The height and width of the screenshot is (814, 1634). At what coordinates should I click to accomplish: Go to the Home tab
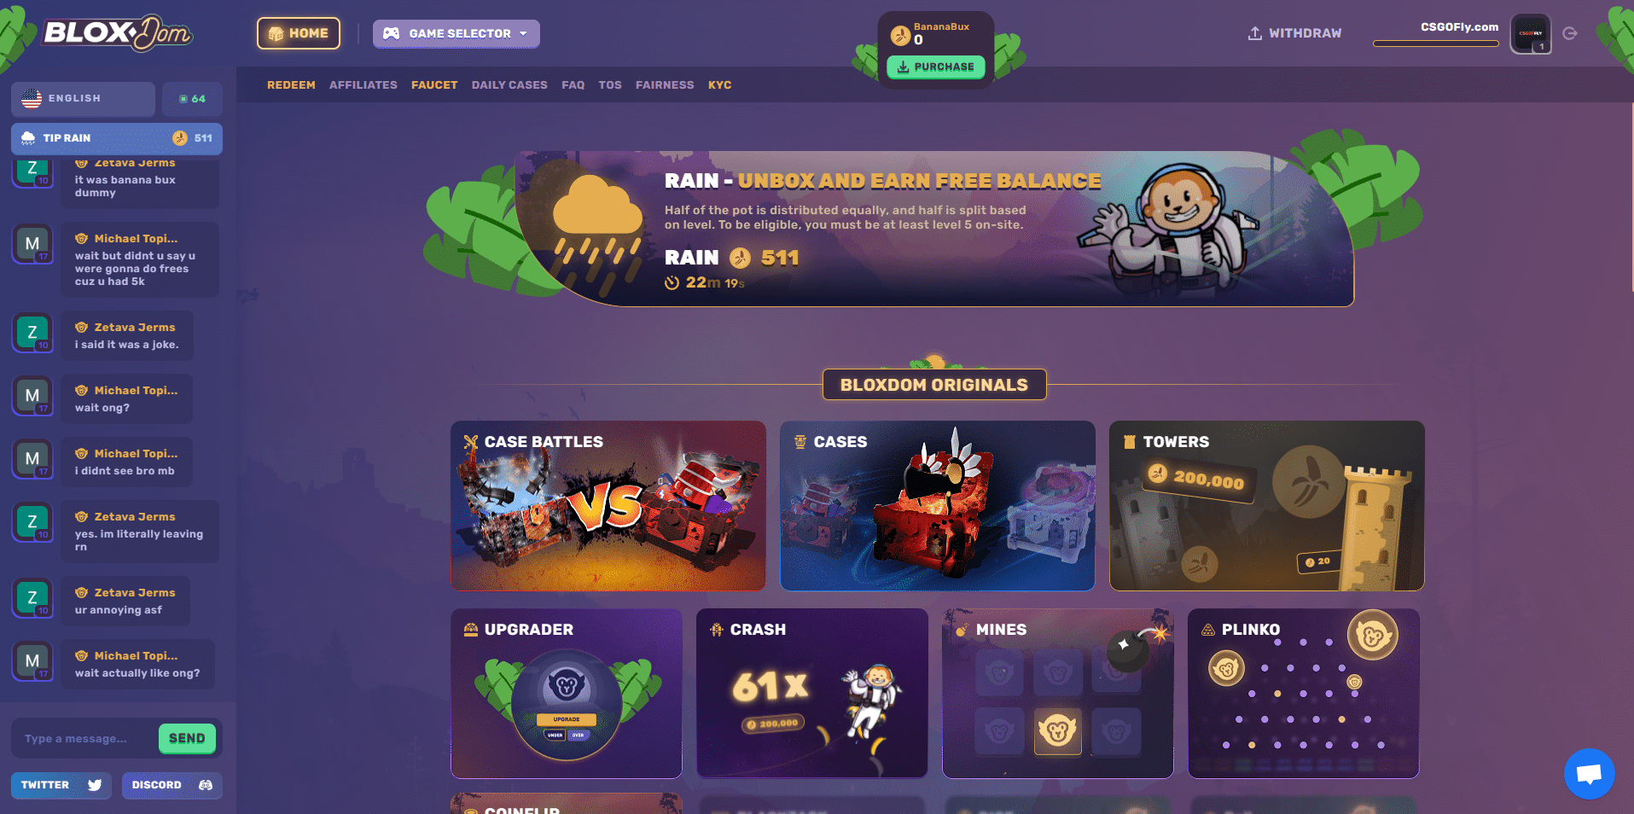tap(299, 33)
